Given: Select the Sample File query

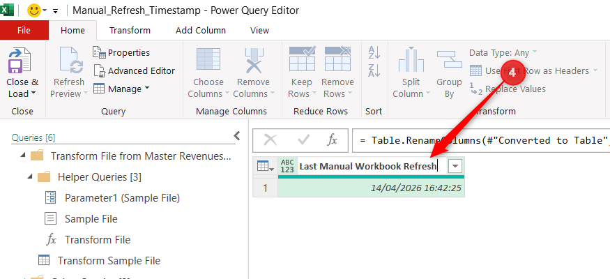Looking at the screenshot, I should click(81, 219).
